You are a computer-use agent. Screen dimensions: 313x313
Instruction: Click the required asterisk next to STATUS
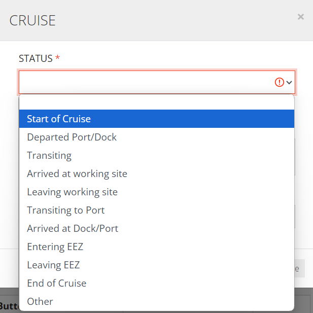[57, 57]
